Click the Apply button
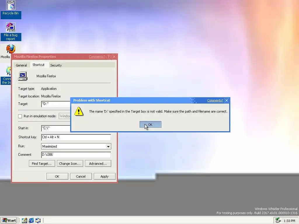 point(105,176)
